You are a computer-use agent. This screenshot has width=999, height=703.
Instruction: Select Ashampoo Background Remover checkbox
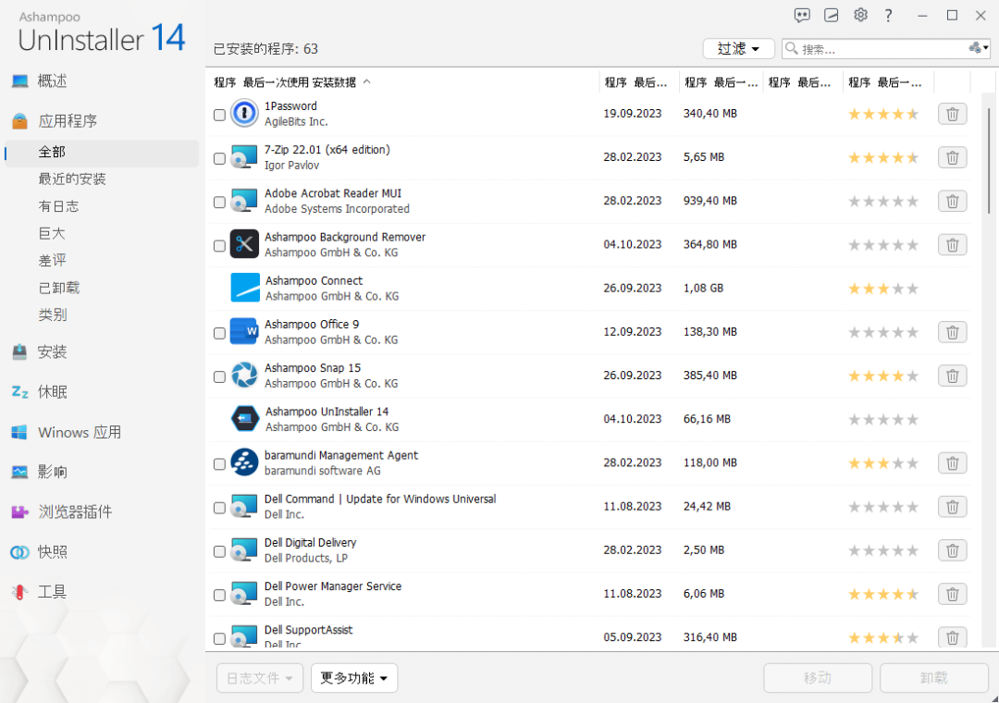(219, 246)
